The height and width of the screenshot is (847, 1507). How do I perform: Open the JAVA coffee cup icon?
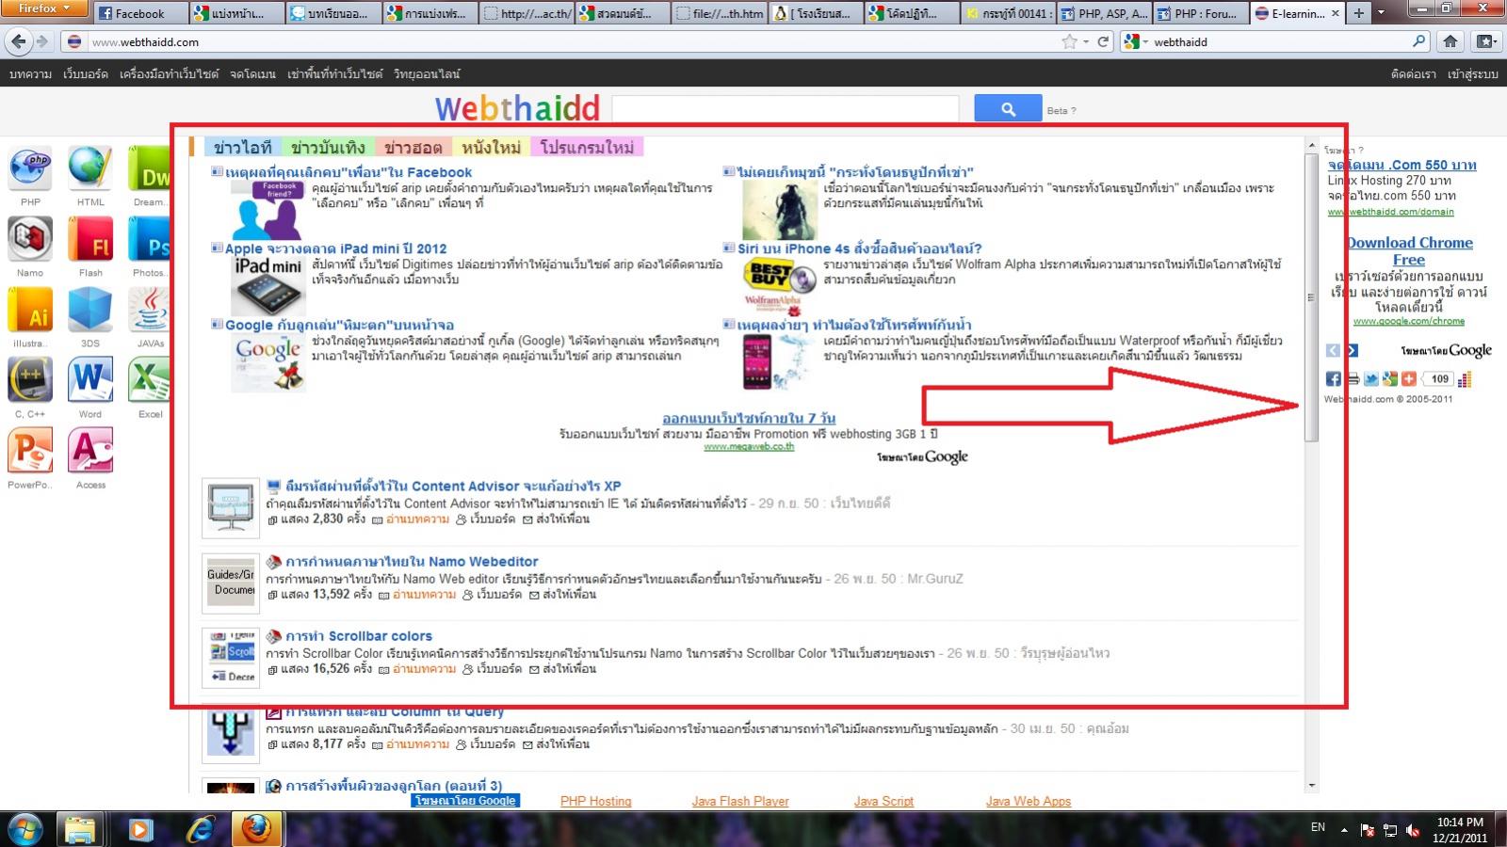tap(149, 310)
